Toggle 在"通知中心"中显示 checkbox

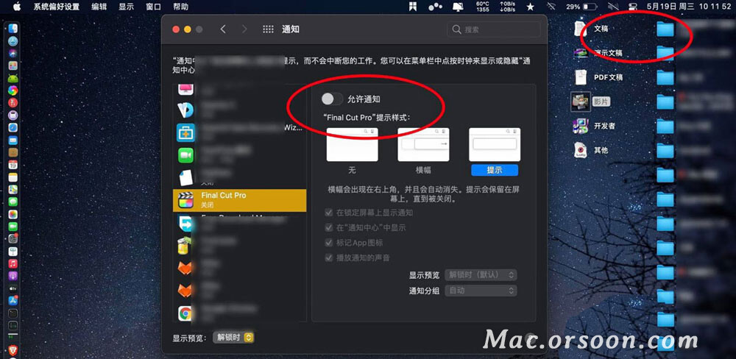point(329,227)
